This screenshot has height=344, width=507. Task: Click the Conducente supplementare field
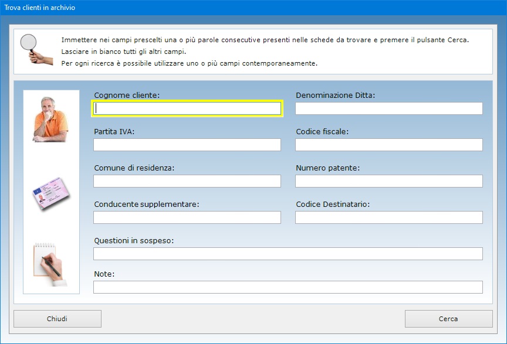click(187, 217)
